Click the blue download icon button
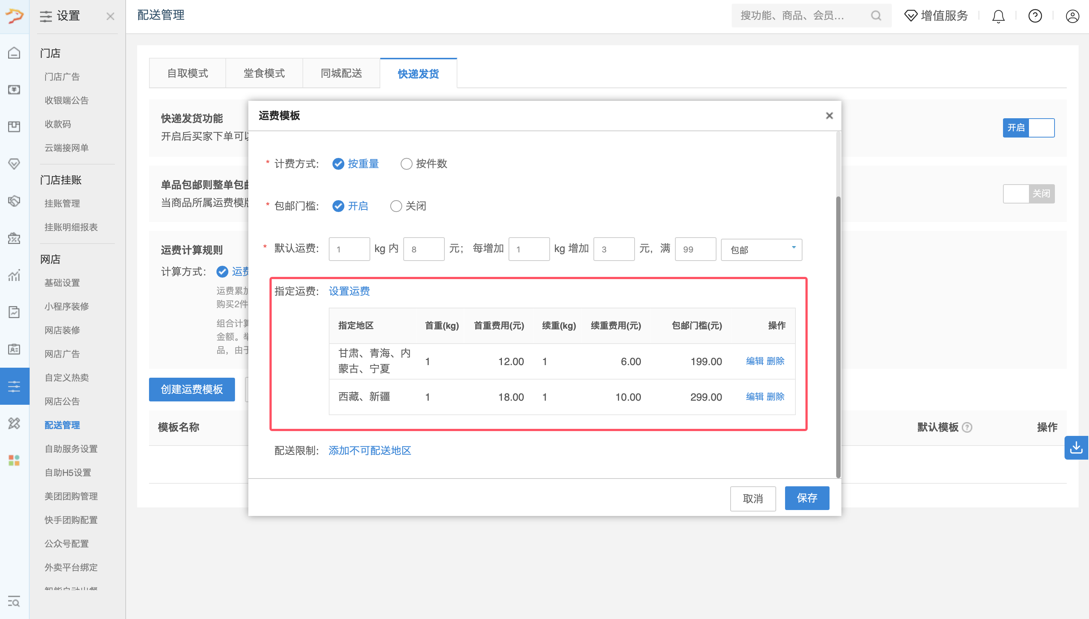This screenshot has height=619, width=1089. [1076, 447]
